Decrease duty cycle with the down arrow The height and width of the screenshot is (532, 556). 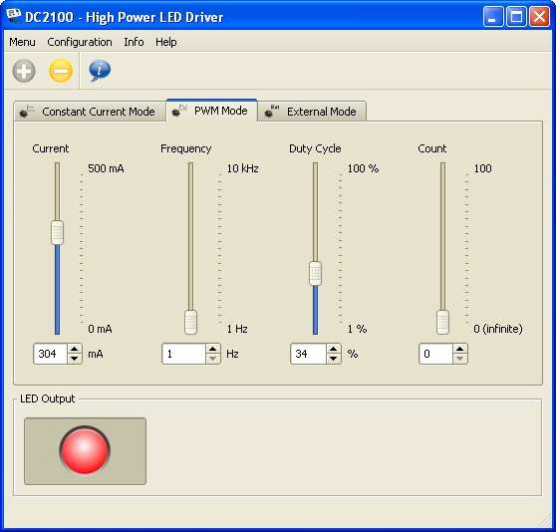pyautogui.click(x=333, y=359)
